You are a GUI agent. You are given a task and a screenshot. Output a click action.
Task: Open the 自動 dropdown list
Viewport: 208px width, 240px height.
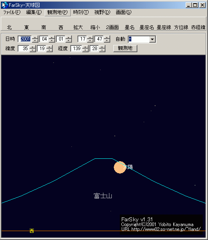coord(152,39)
